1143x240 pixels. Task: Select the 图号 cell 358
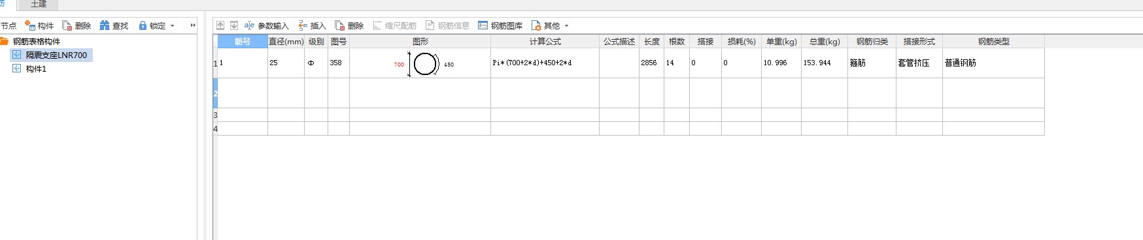(x=339, y=63)
